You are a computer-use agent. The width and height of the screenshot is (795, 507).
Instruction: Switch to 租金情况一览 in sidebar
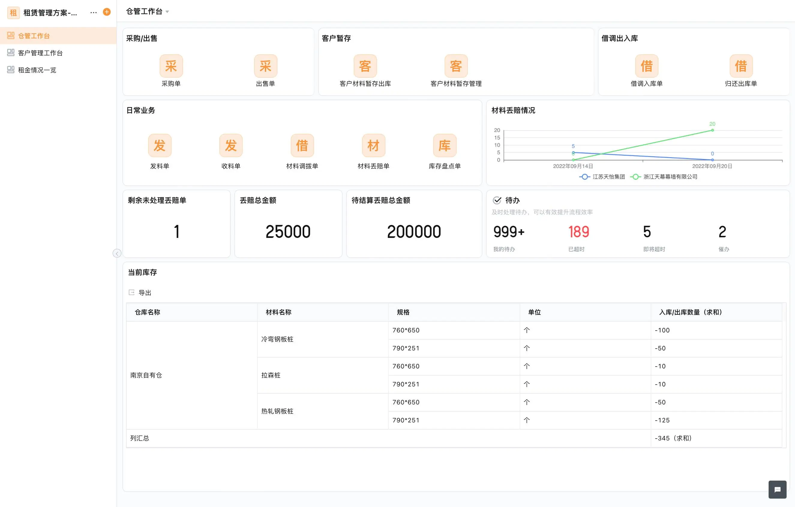coord(37,70)
